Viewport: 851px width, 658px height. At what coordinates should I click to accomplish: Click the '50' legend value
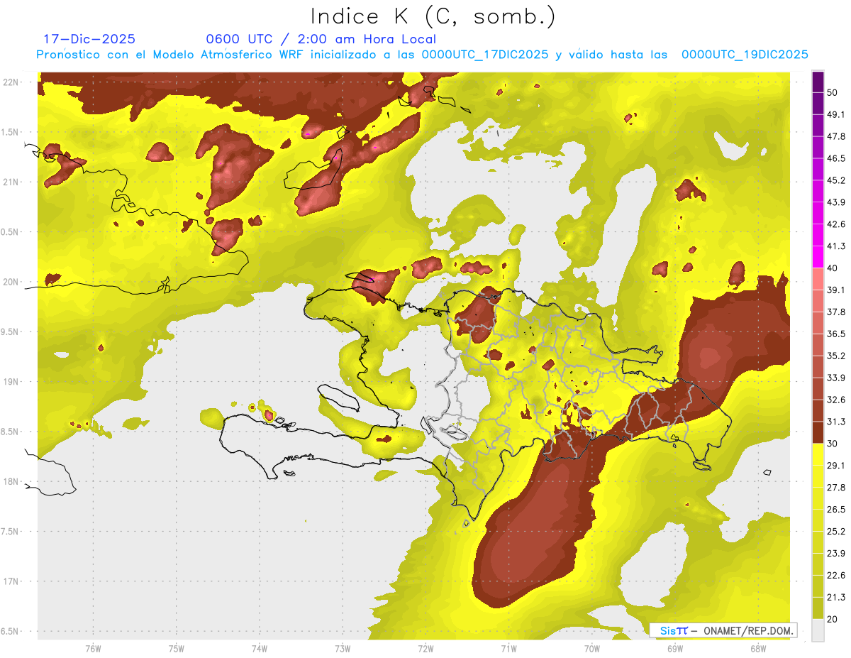click(833, 93)
